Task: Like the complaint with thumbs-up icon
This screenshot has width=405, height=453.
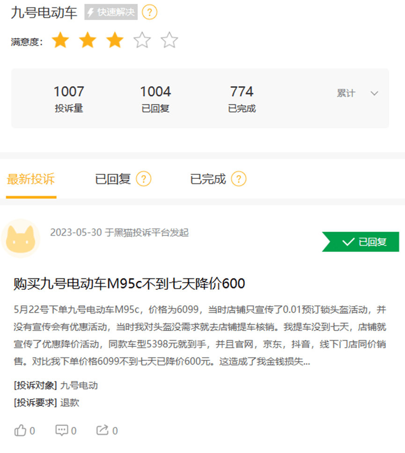Action: pos(20,431)
